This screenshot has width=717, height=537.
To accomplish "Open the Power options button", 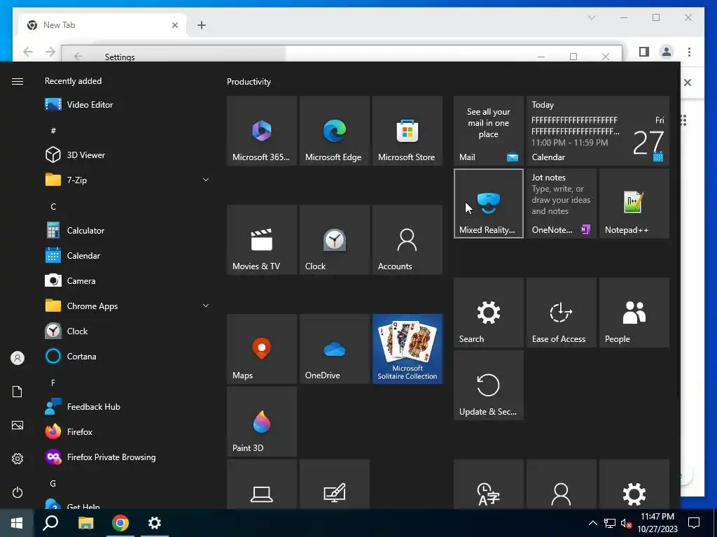I will click(x=18, y=492).
